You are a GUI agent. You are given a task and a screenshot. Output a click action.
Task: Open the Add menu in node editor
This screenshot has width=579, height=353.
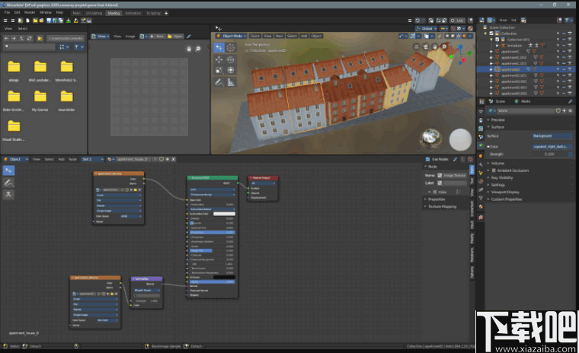click(x=61, y=159)
